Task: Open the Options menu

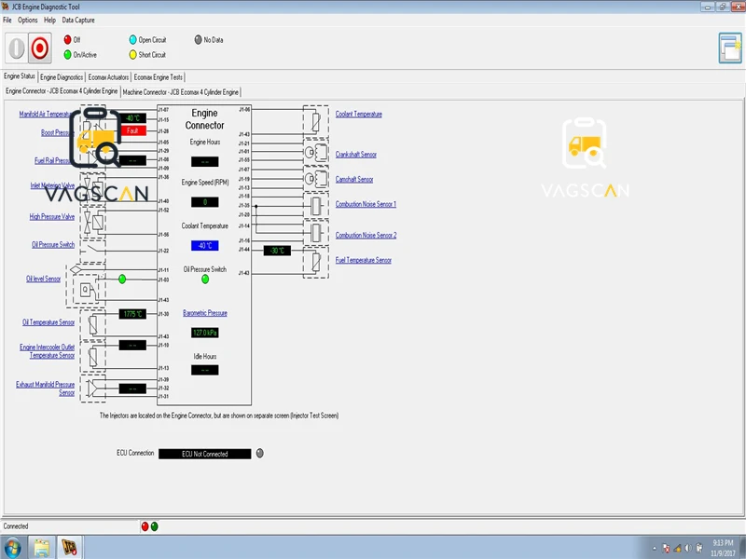Action: point(28,20)
